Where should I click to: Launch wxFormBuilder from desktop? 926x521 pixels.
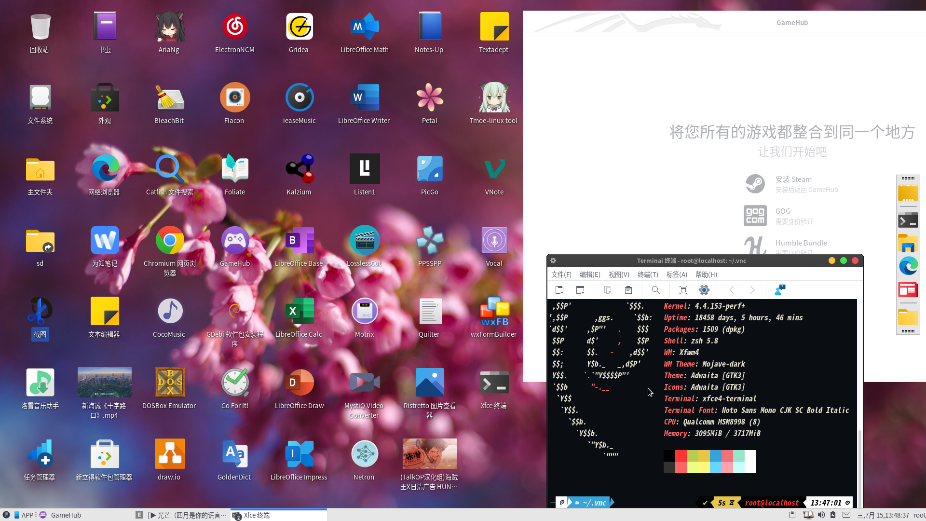pyautogui.click(x=494, y=317)
